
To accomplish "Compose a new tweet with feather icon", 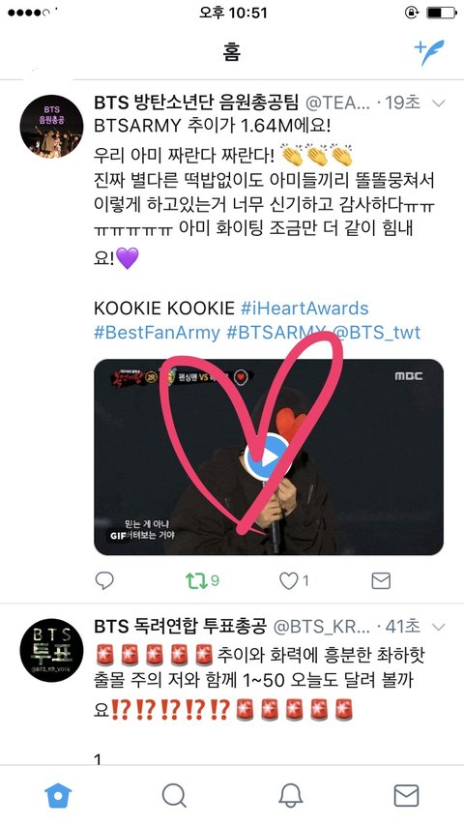I will point(429,52).
